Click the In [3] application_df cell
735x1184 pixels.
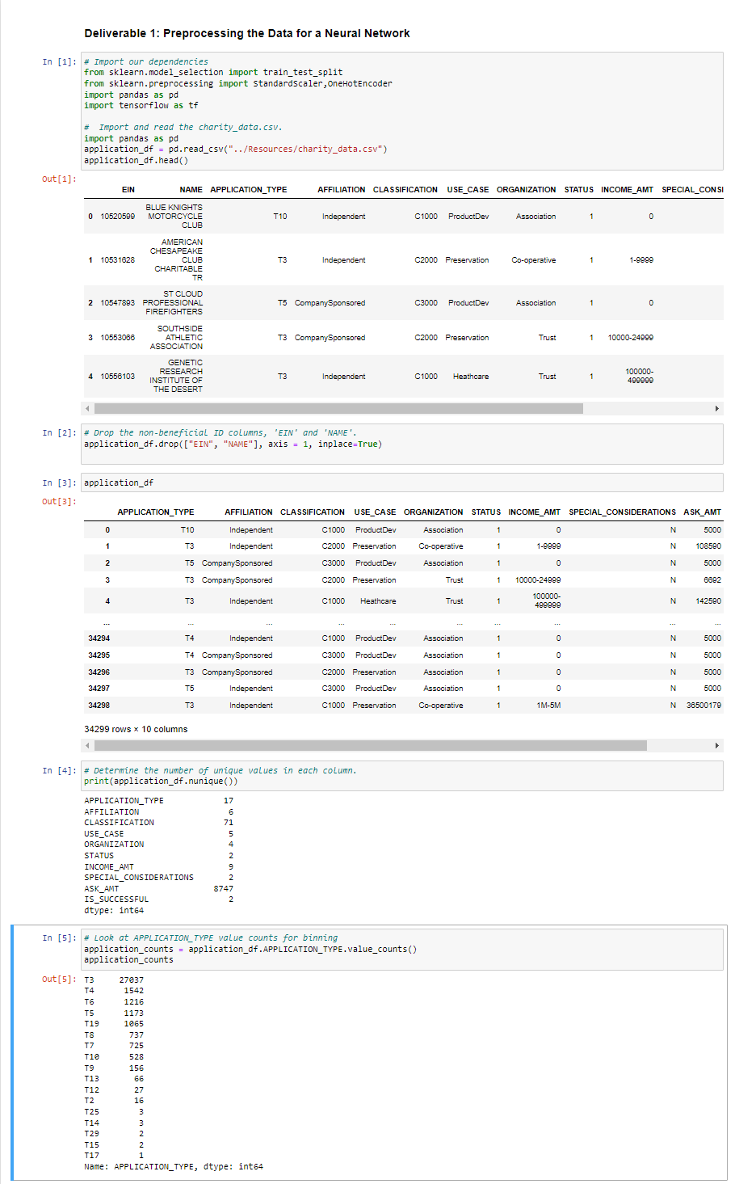coord(323,482)
